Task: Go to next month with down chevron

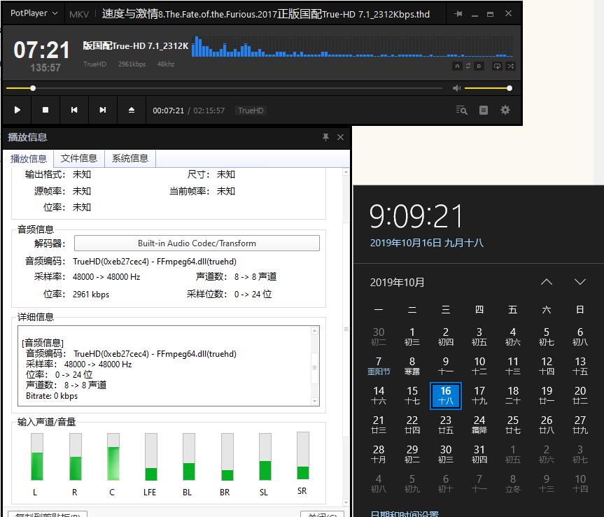Action: (580, 282)
